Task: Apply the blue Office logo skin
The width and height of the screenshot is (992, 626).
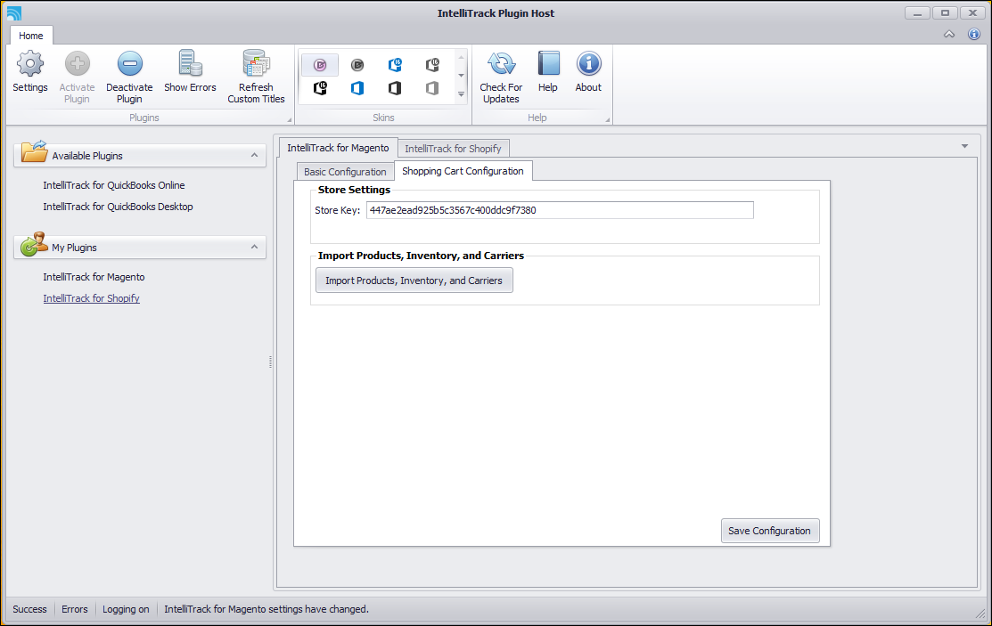Action: tap(357, 88)
